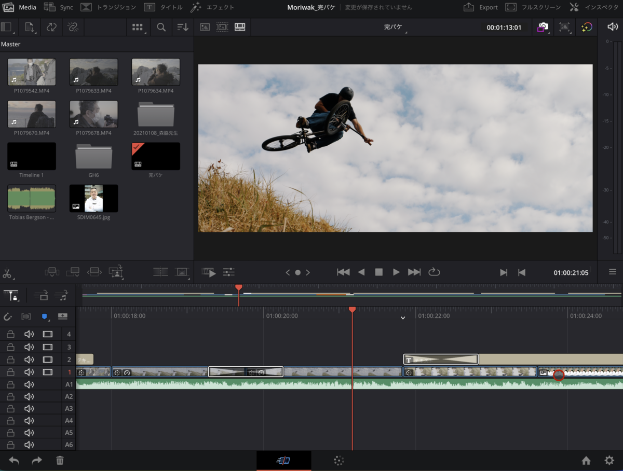Click the scissors split clip icon
The width and height of the screenshot is (623, 471).
pyautogui.click(x=7, y=273)
